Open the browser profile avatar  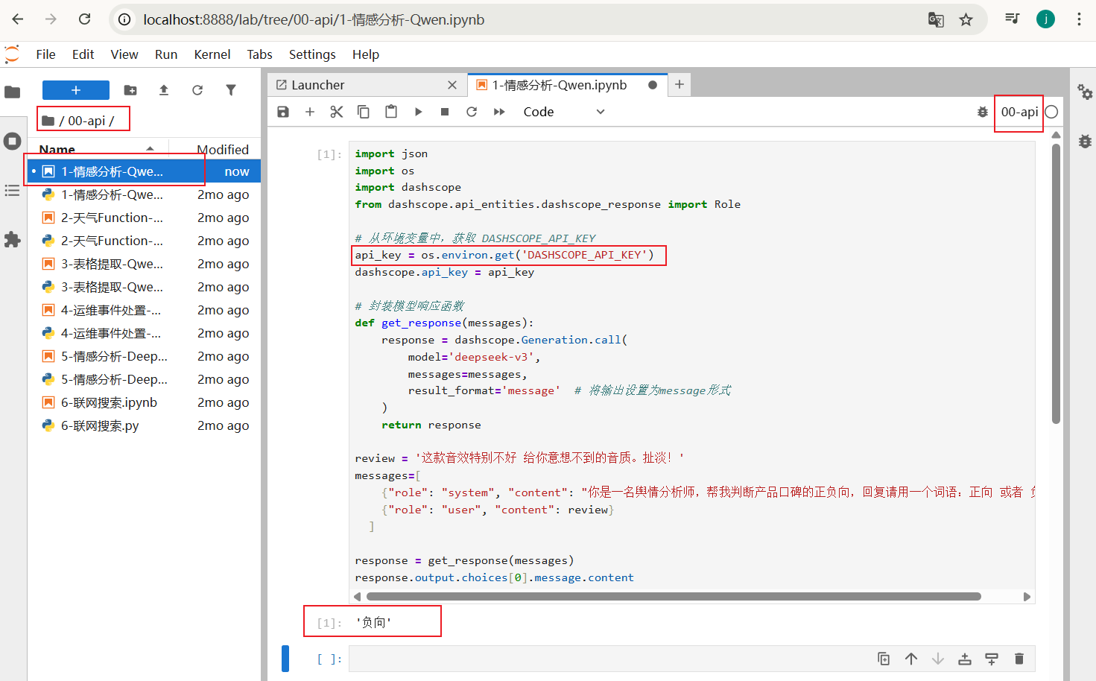[x=1045, y=19]
